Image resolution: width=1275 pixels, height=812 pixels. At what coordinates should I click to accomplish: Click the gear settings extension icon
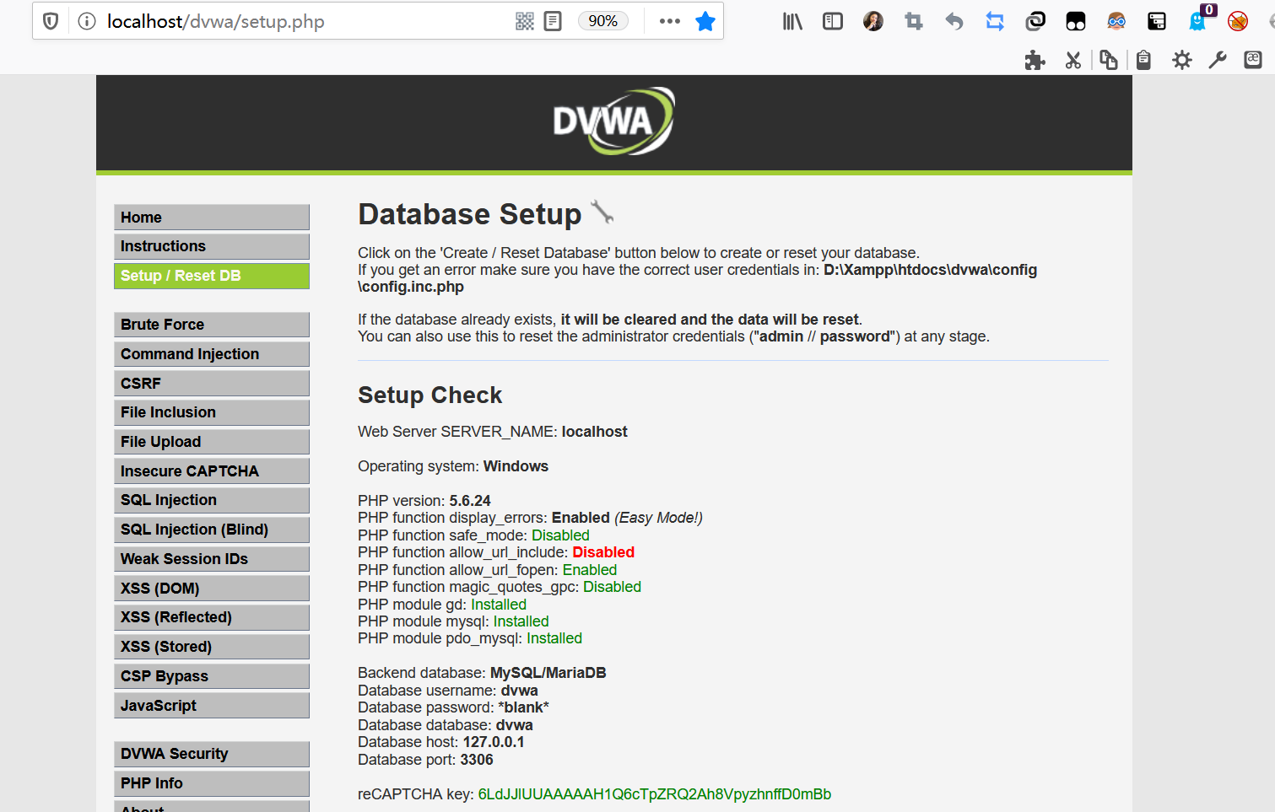click(x=1181, y=60)
